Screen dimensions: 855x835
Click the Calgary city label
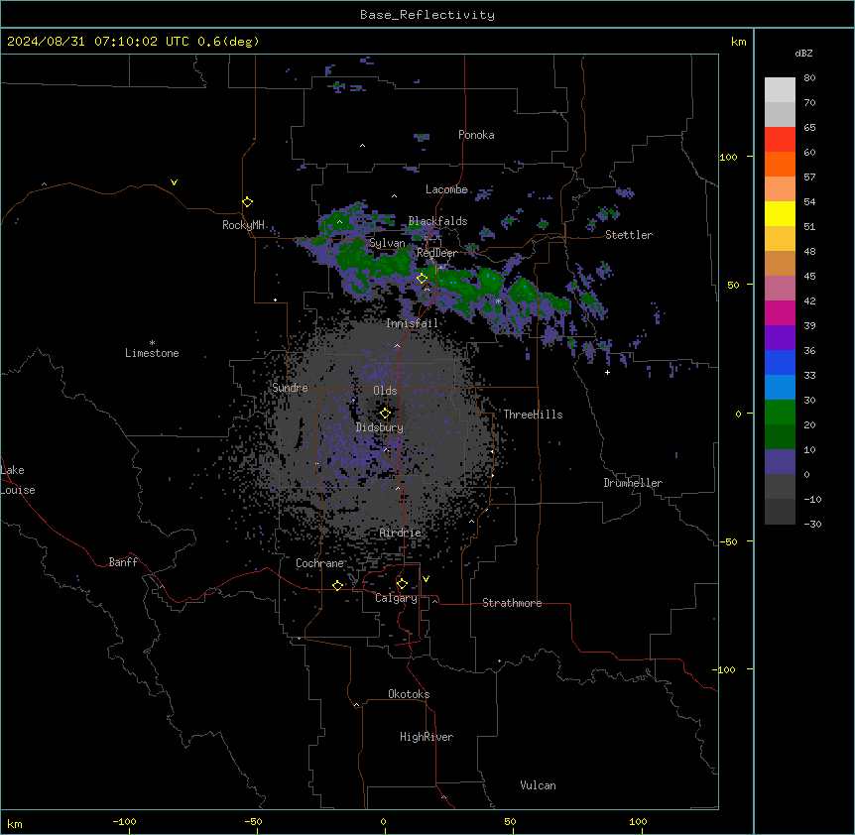click(x=397, y=598)
